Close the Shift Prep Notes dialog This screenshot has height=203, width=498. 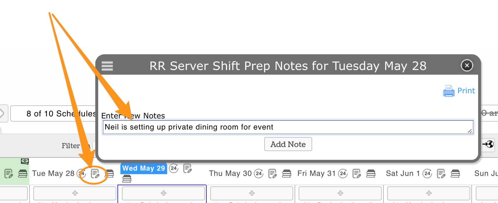pos(467,65)
